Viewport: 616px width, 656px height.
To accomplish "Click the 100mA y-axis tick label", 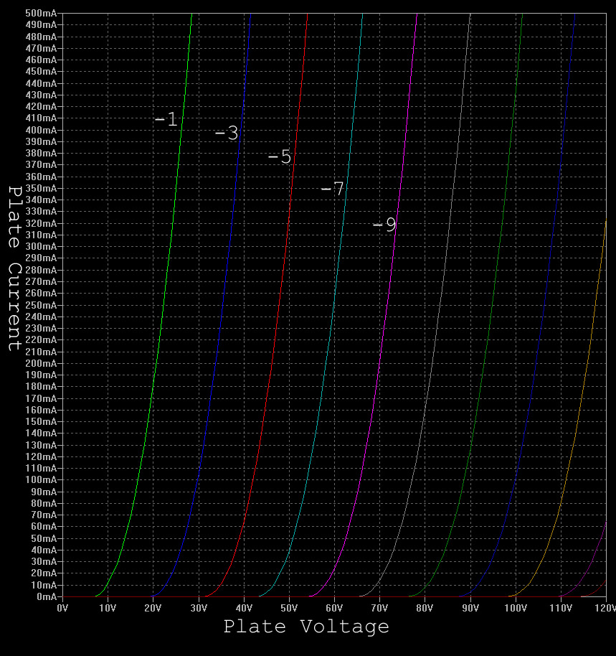I will point(41,480).
